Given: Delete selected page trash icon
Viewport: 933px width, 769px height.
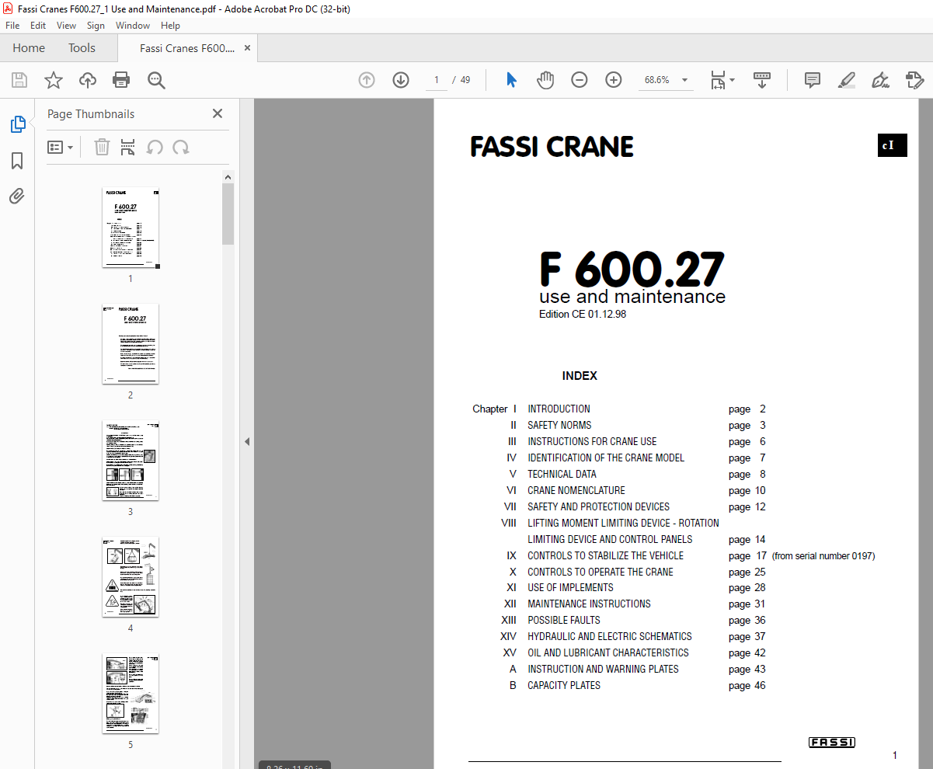Looking at the screenshot, I should click(x=102, y=147).
